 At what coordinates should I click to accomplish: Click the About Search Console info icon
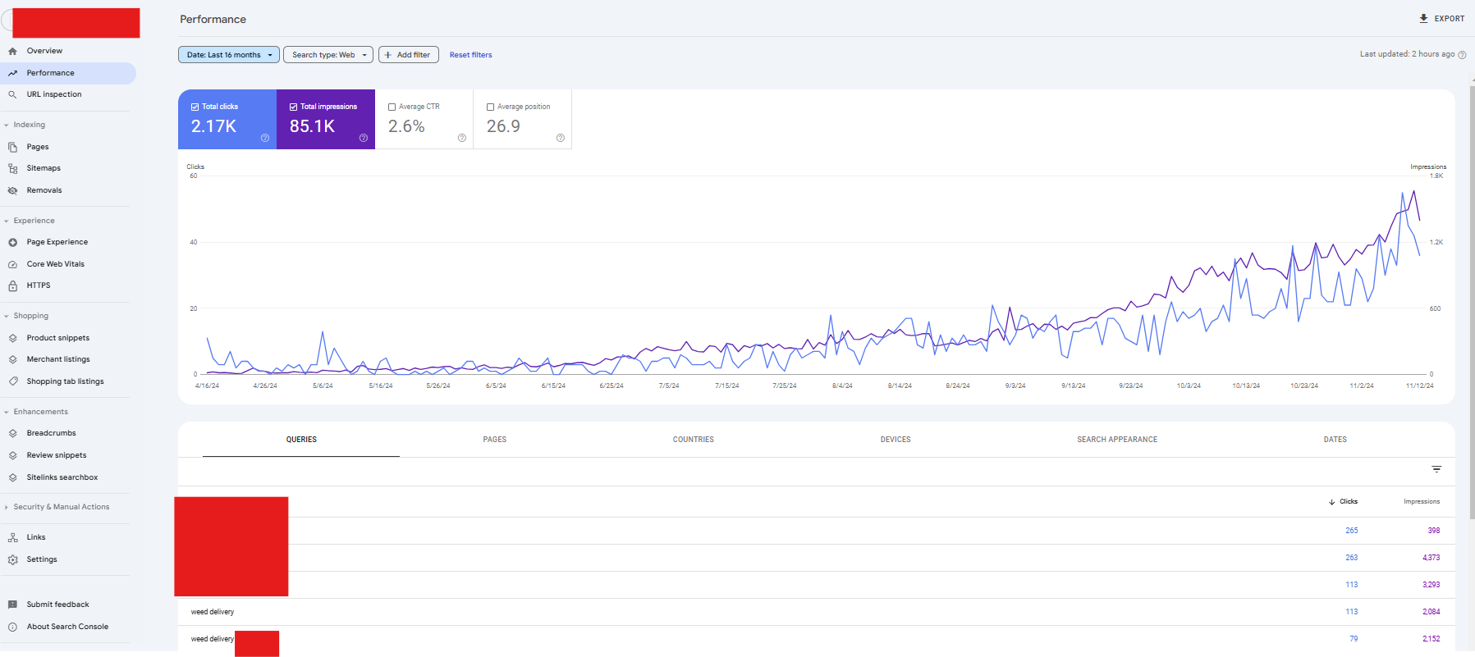click(x=12, y=627)
